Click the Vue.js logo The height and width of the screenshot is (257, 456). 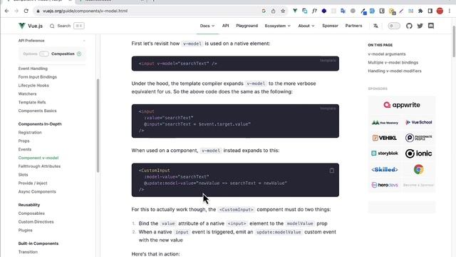point(31,26)
